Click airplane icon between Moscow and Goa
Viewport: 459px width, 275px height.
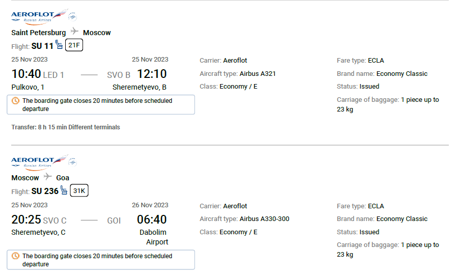(47, 176)
